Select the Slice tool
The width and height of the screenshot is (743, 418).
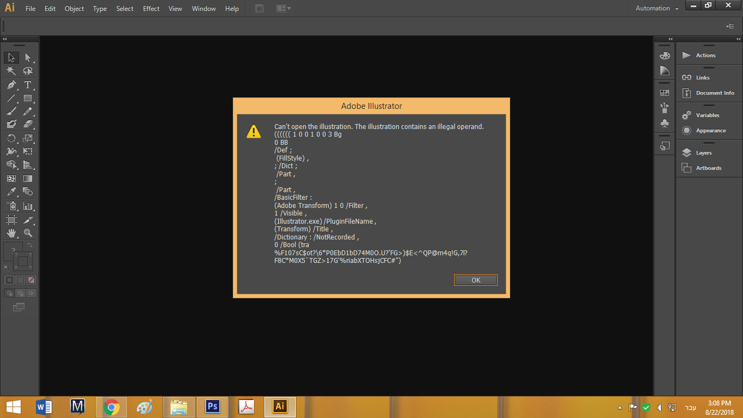(x=28, y=220)
